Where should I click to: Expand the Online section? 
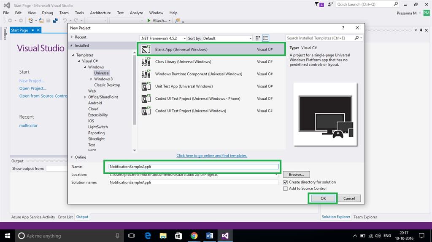tap(72, 157)
